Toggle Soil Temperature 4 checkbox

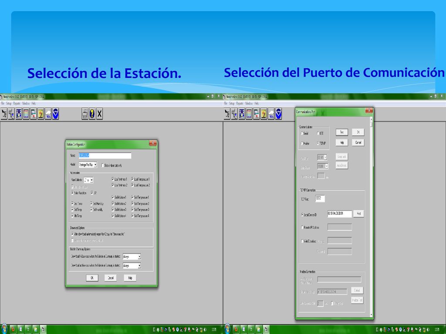(x=132, y=216)
